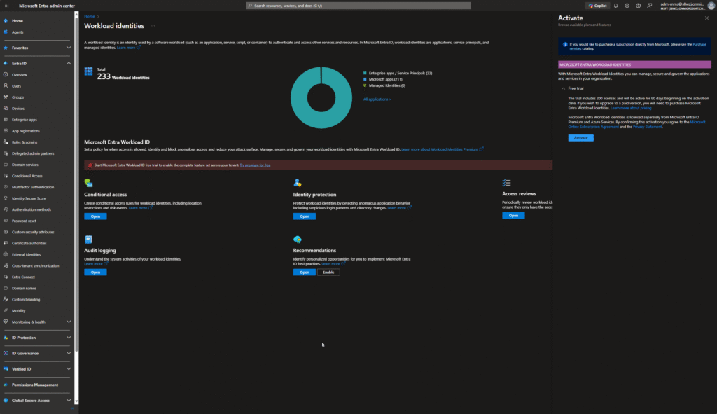The image size is (717, 414).
Task: Open the settings gear in header
Action: 627,5
